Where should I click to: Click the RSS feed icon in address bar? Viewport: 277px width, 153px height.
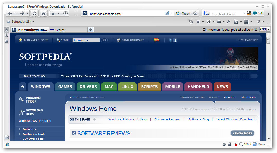(x=167, y=13)
